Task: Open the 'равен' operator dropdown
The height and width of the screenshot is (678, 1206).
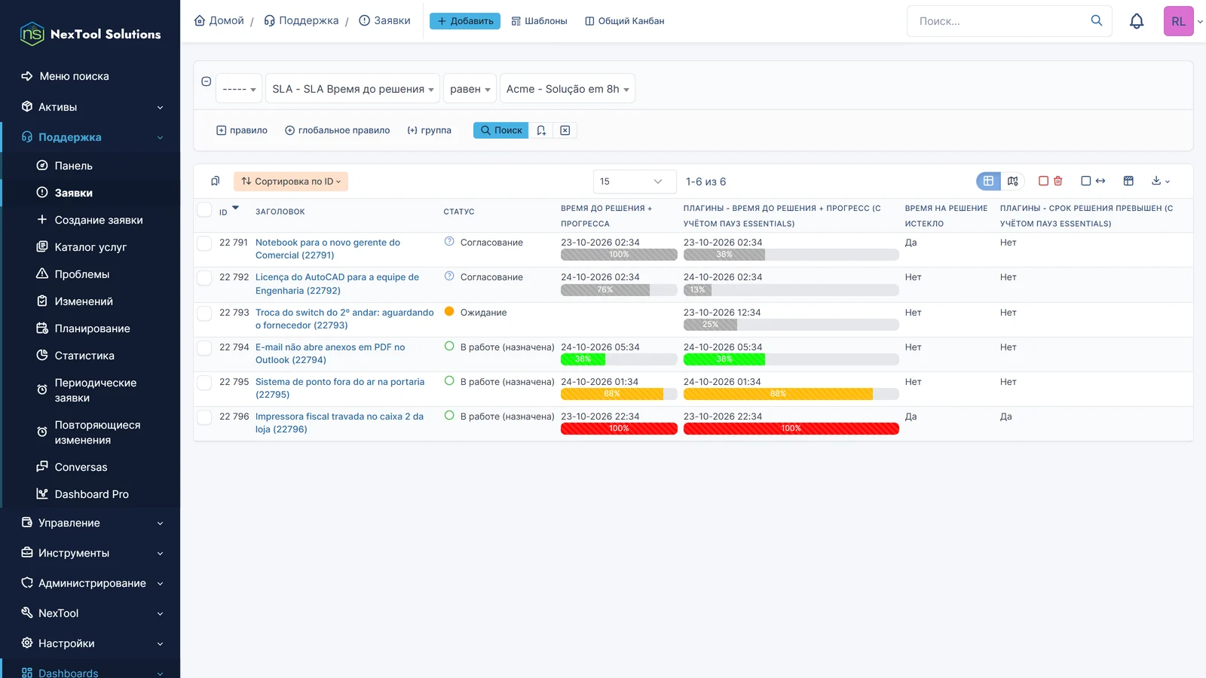Action: pyautogui.click(x=470, y=89)
